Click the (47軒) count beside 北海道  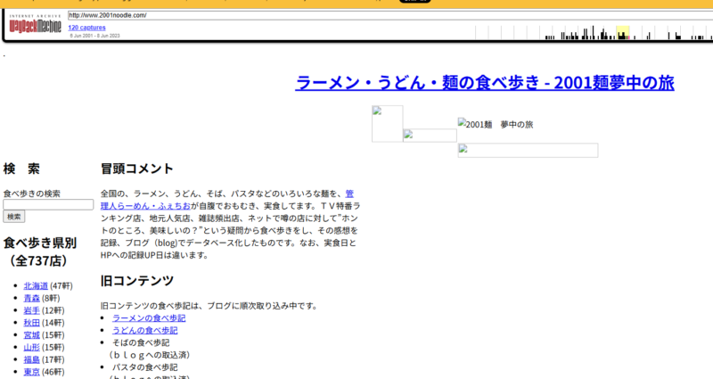(x=61, y=285)
